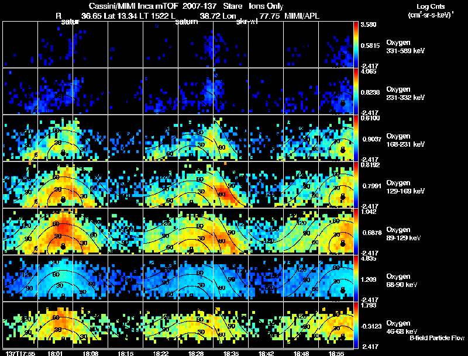Click the "18:01" time axis label
Viewport: 468px width, 356px height.
54,353
